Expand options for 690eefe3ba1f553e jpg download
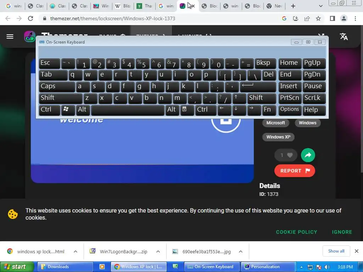363x272 pixels. pyautogui.click(x=241, y=251)
